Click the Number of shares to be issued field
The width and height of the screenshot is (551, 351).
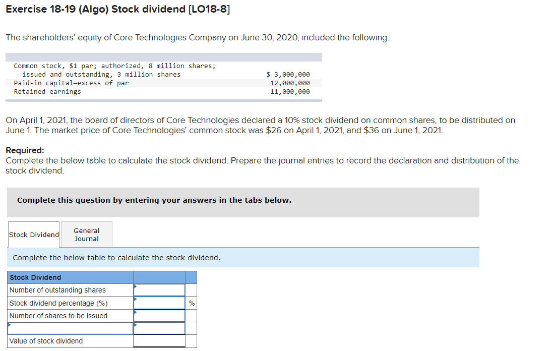click(x=159, y=315)
